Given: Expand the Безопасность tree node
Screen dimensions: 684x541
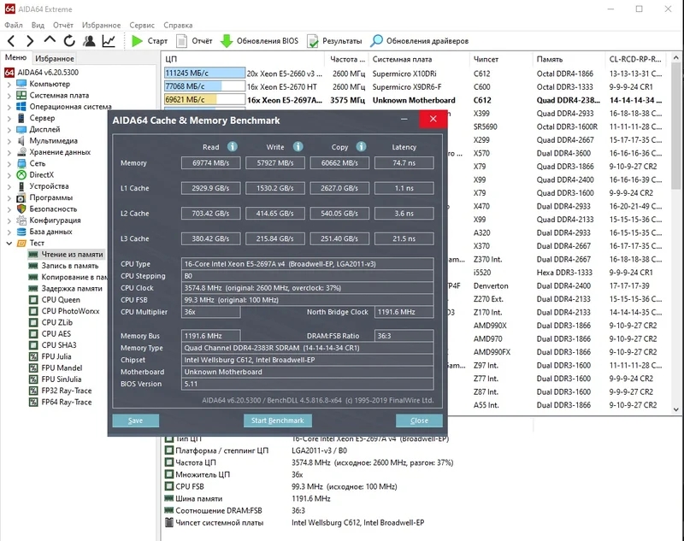Looking at the screenshot, I should coord(9,209).
